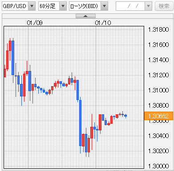174x171 pixels.
Task: Click the 1.30800 price axis label
Action: pyautogui.click(x=158, y=105)
